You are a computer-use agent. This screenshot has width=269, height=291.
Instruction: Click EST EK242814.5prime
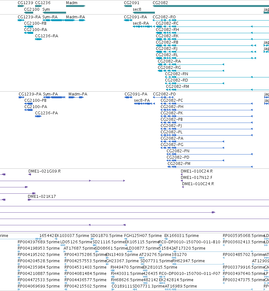[x=176, y=280]
